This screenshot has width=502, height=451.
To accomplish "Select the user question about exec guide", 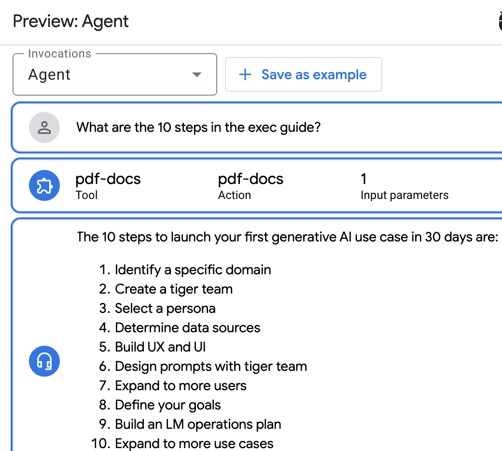I will coord(198,127).
